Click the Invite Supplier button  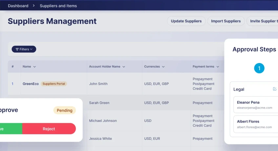(262, 21)
